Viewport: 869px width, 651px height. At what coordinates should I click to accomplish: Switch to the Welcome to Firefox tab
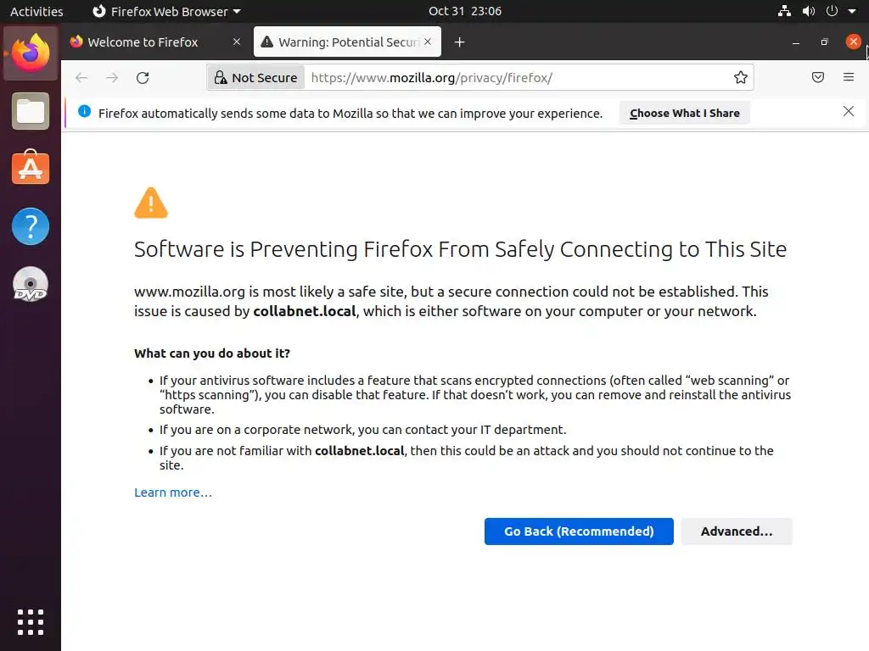pos(143,42)
